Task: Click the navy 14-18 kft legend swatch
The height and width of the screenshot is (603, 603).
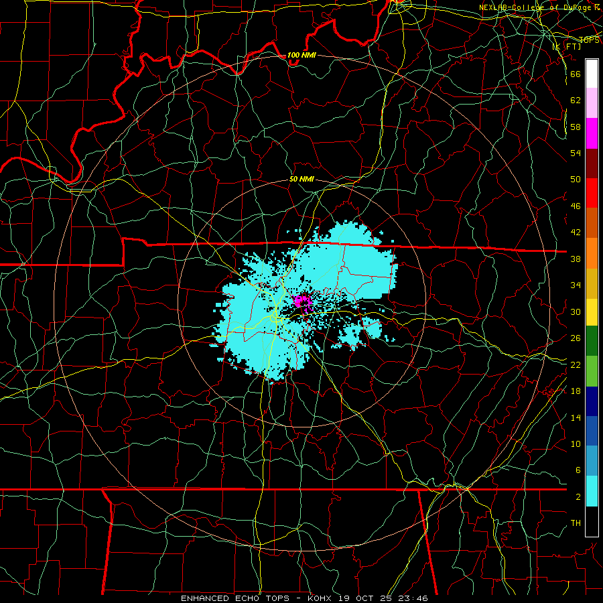Action: point(592,401)
